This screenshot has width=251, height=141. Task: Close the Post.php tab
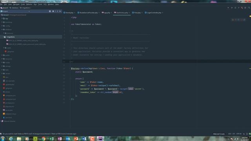click(x=142, y=13)
